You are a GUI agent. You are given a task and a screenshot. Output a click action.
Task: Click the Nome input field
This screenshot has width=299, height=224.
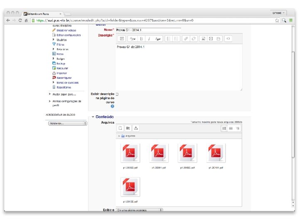(148, 30)
